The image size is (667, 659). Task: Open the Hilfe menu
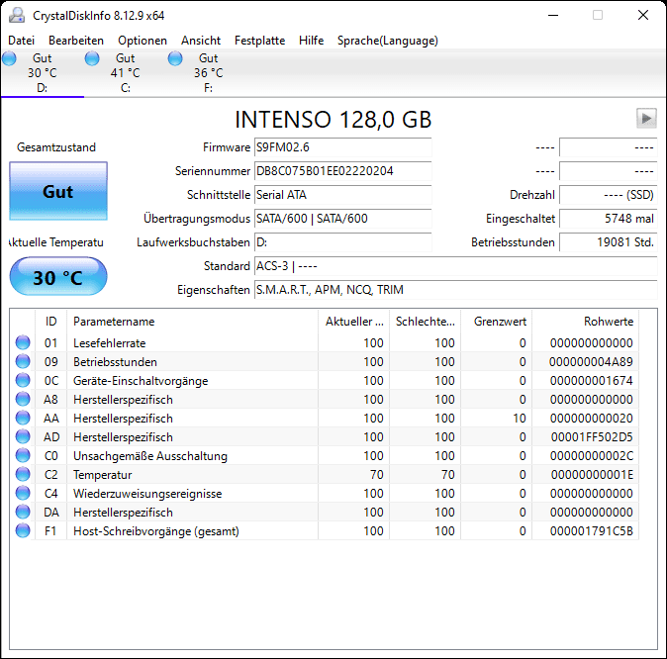[312, 41]
